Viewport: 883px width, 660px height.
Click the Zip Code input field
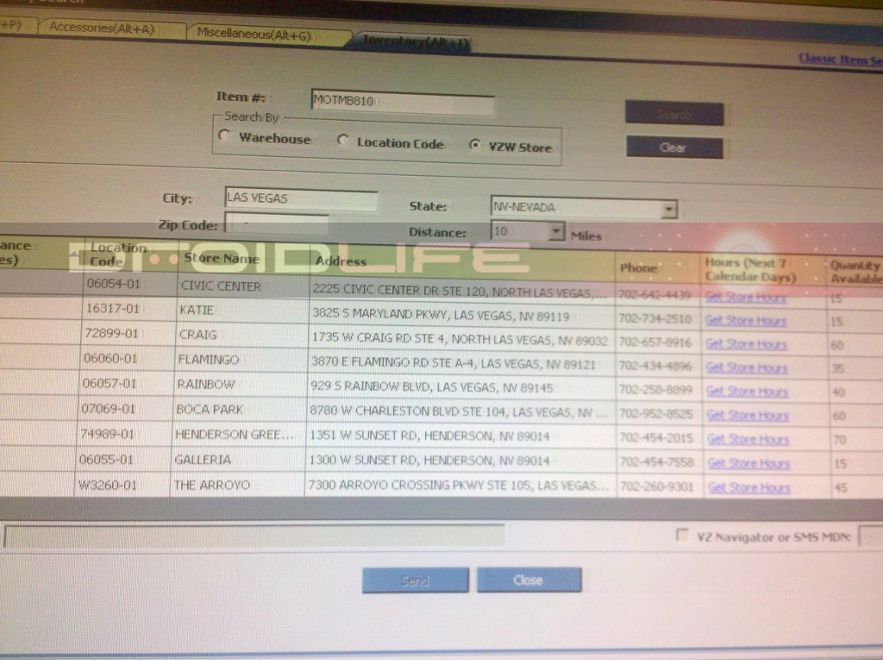coord(277,223)
